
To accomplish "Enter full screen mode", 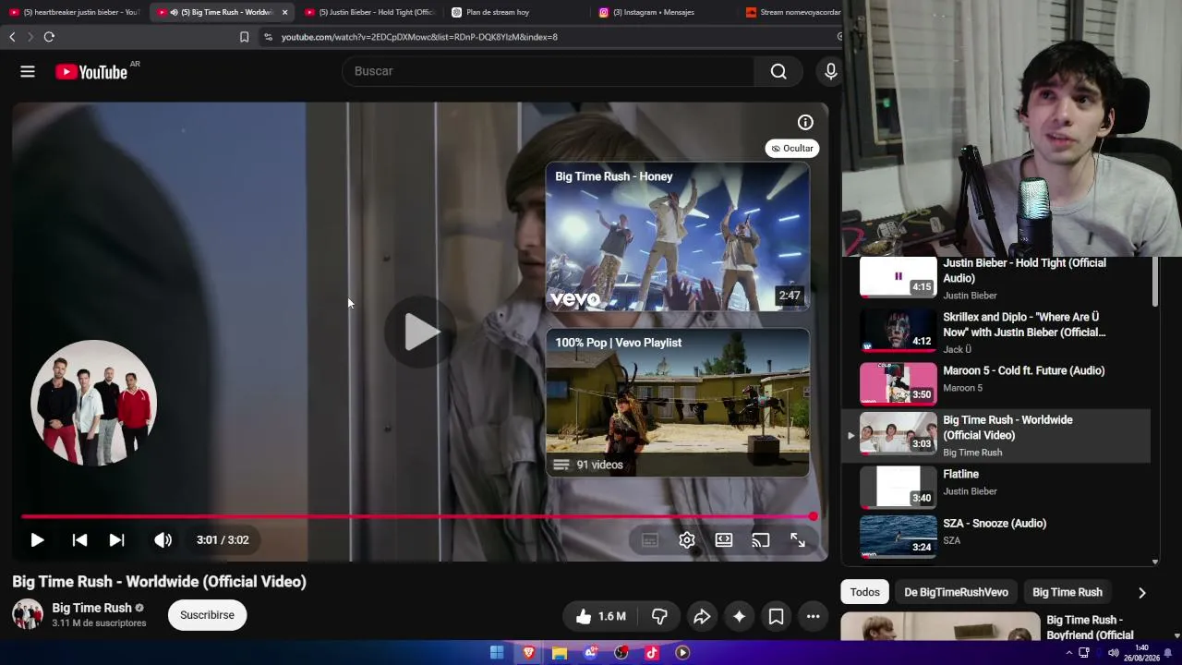I will click(x=798, y=540).
